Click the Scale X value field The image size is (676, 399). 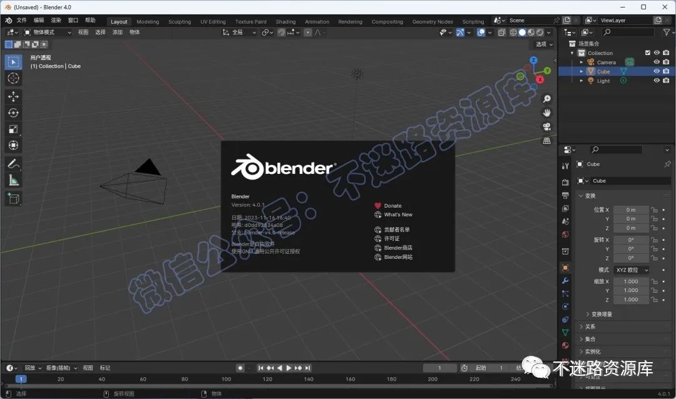(631, 281)
